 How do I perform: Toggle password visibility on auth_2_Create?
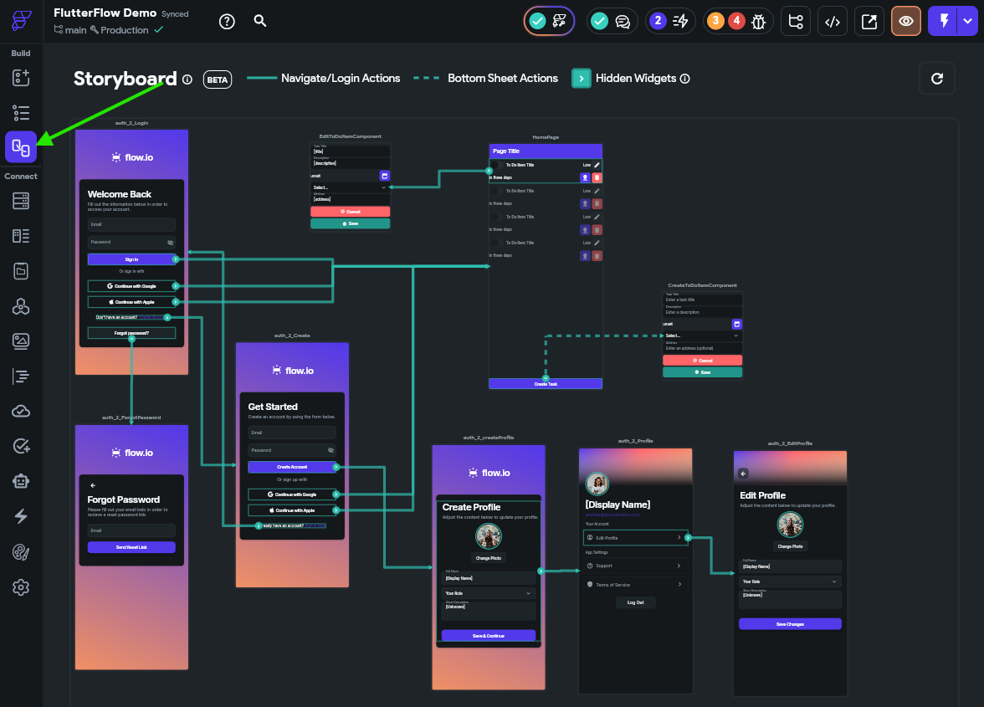click(331, 450)
